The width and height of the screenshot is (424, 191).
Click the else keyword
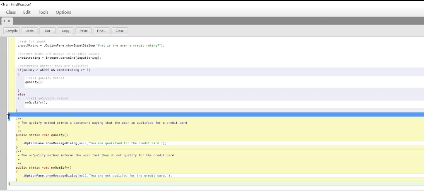(22, 94)
